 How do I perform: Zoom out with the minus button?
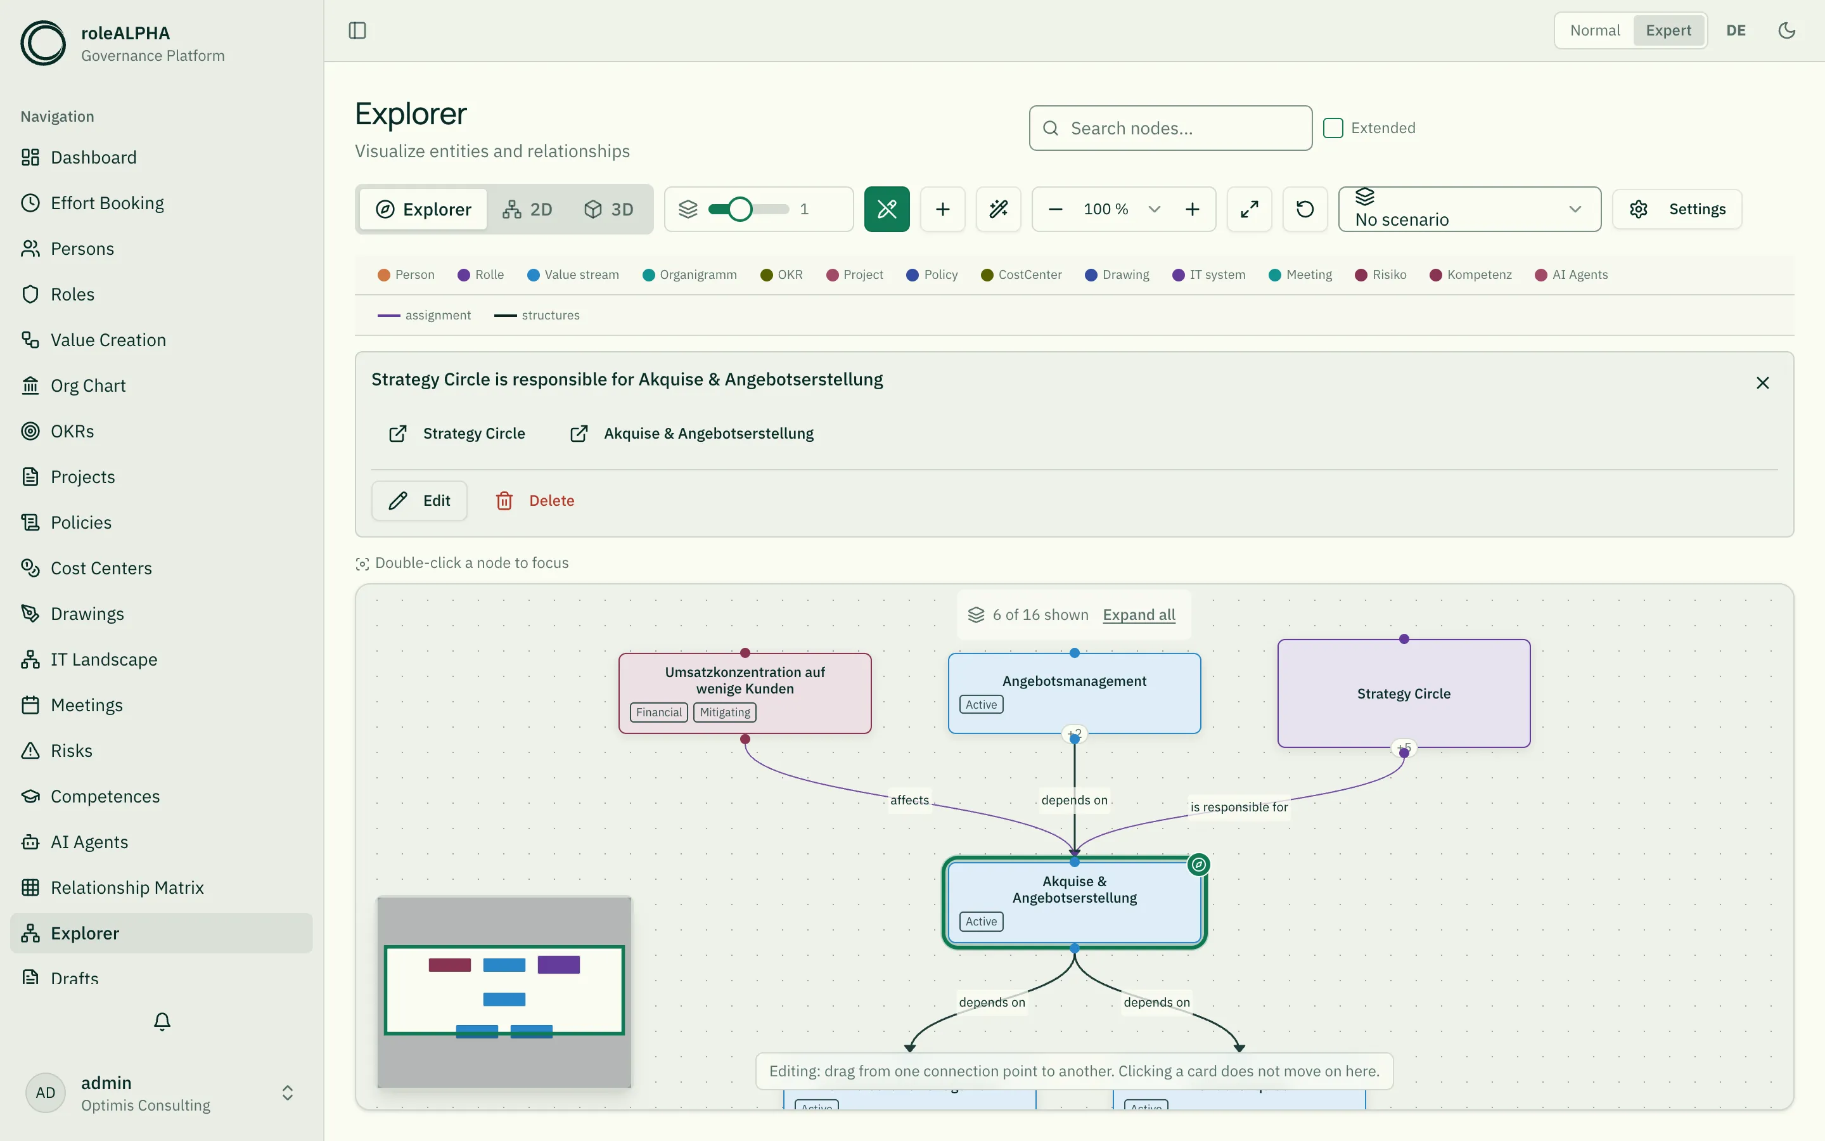[1056, 209]
